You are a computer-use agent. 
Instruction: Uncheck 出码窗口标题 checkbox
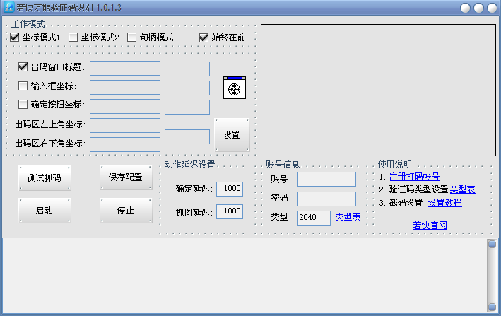coord(23,66)
